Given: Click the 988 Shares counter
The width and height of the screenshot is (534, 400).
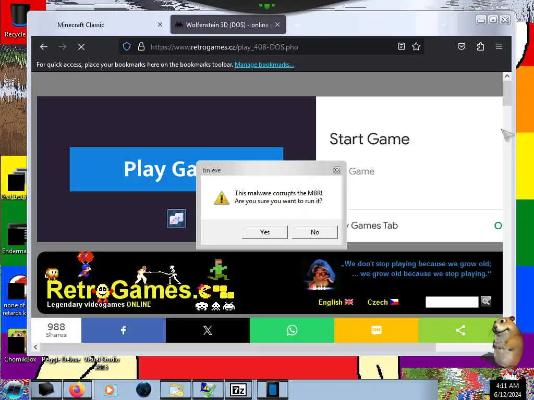Looking at the screenshot, I should 56,330.
